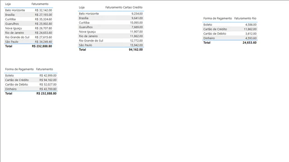The height and width of the screenshot is (162, 289).
Task: Select Brasília in Cartao Credito table
Action: (x=84, y=18)
